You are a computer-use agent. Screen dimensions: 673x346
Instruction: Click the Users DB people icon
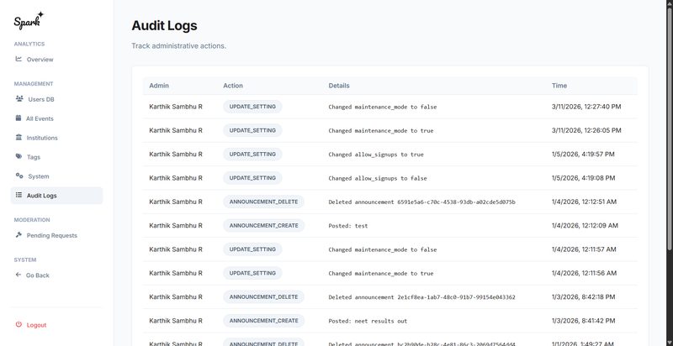point(19,99)
